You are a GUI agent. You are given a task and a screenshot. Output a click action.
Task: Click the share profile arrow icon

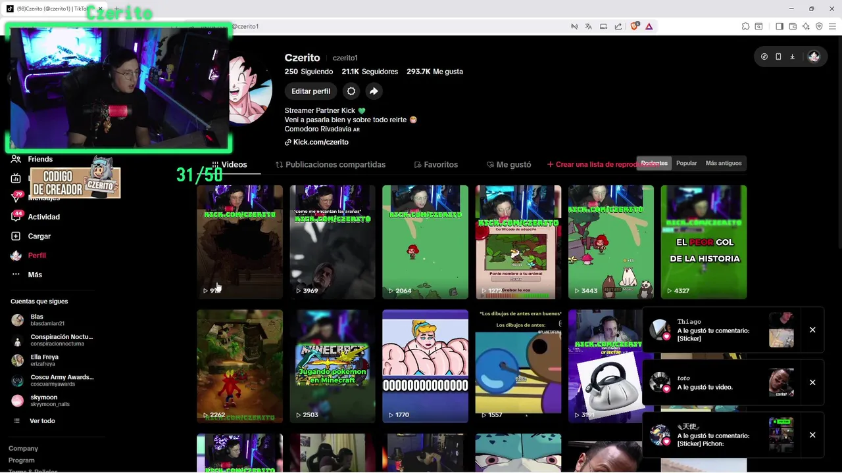374,91
